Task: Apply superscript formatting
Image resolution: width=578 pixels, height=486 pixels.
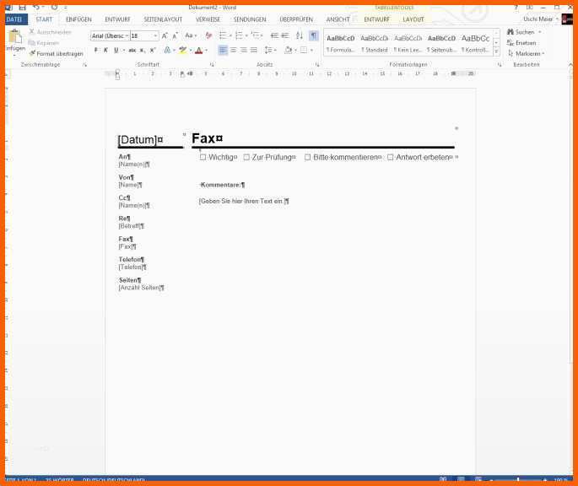Action: pyautogui.click(x=153, y=50)
